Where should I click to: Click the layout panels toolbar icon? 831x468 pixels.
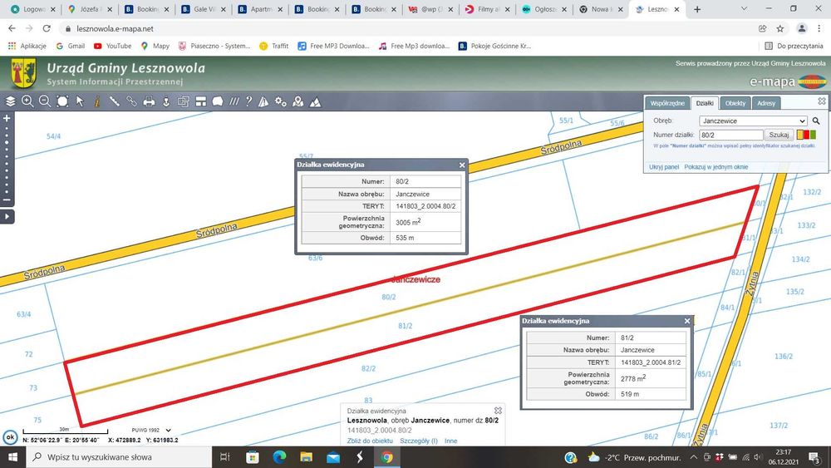[201, 101]
